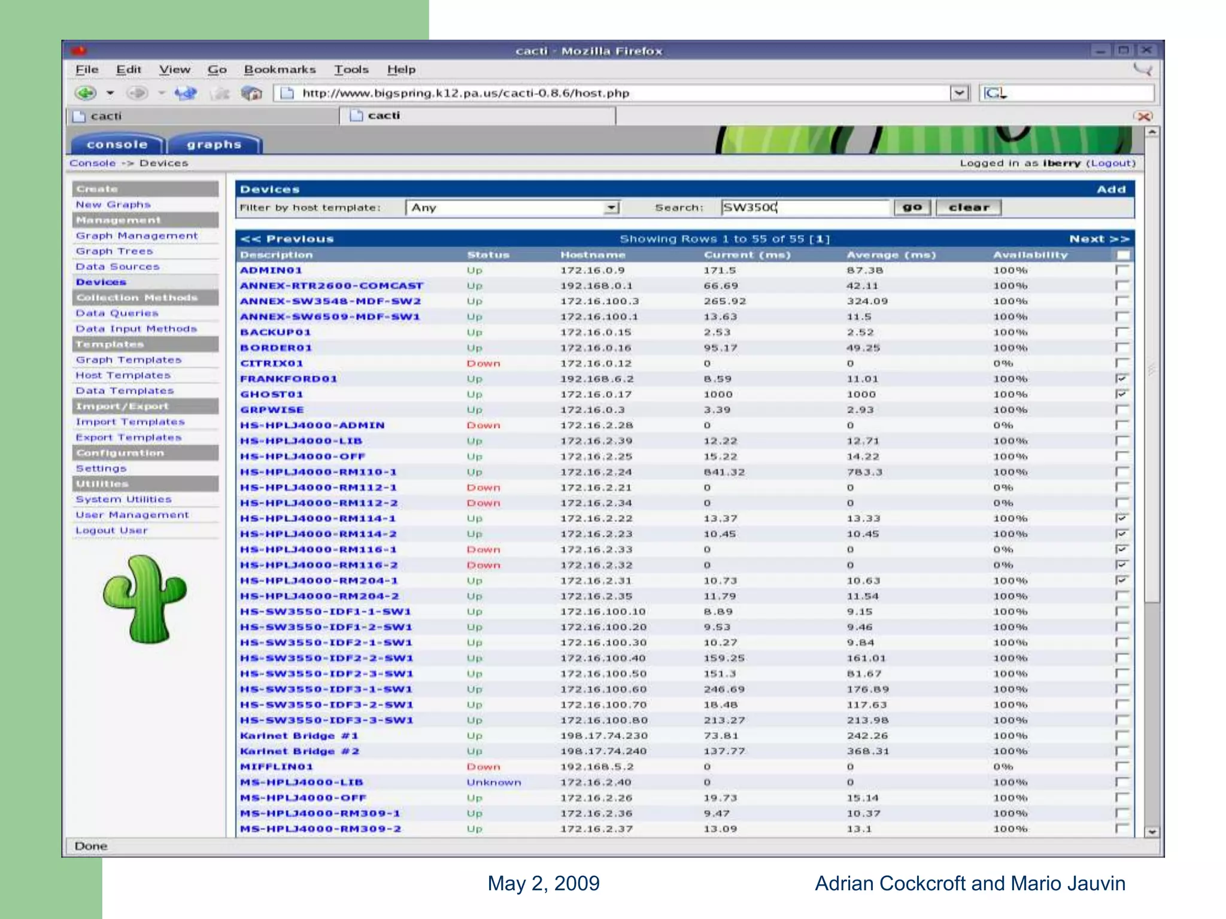1226x919 pixels.
Task: Click the << Previous pagination link
Action: pos(287,239)
